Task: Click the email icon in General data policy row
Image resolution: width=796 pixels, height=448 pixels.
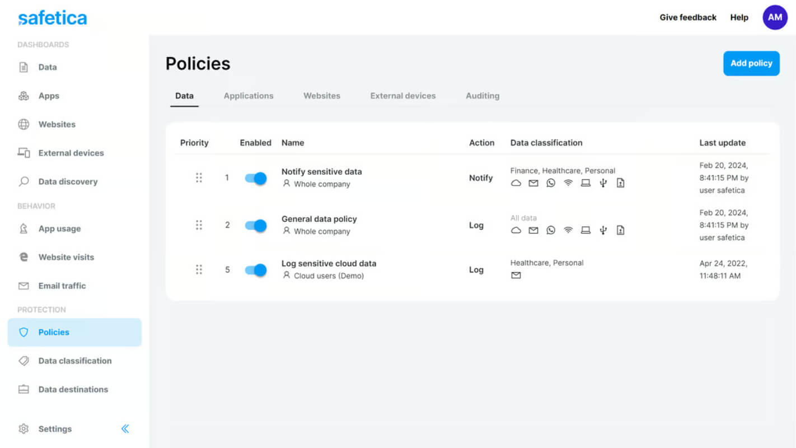Action: click(533, 230)
